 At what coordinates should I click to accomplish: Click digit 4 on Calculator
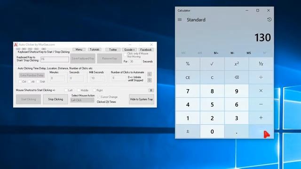coord(188,104)
